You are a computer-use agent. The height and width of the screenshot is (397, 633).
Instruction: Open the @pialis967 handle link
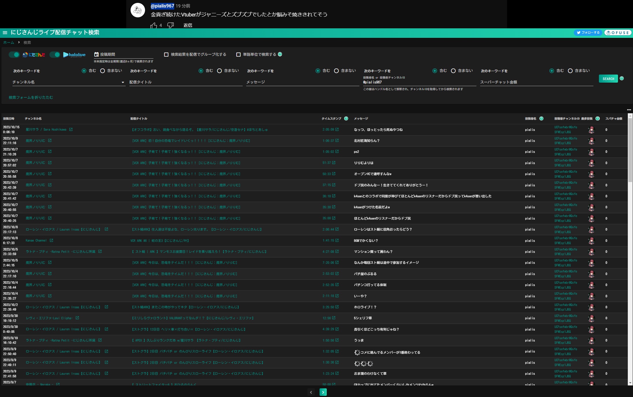[x=162, y=6]
